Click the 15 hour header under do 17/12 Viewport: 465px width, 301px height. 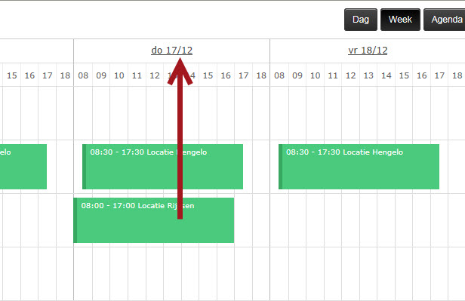tap(208, 75)
